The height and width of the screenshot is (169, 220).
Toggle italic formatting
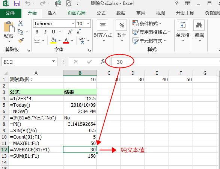click(45, 32)
